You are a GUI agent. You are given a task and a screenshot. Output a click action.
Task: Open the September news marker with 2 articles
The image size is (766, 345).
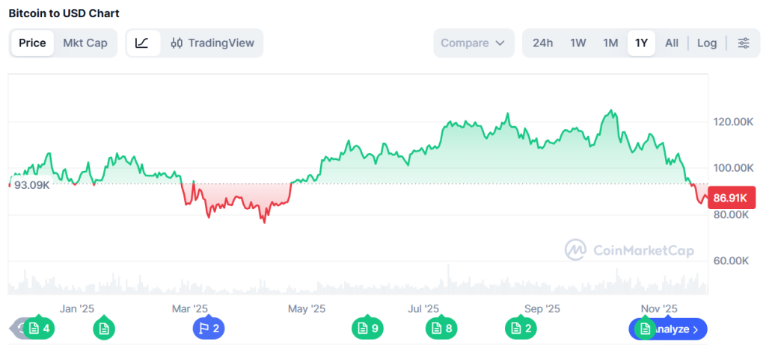click(x=521, y=328)
